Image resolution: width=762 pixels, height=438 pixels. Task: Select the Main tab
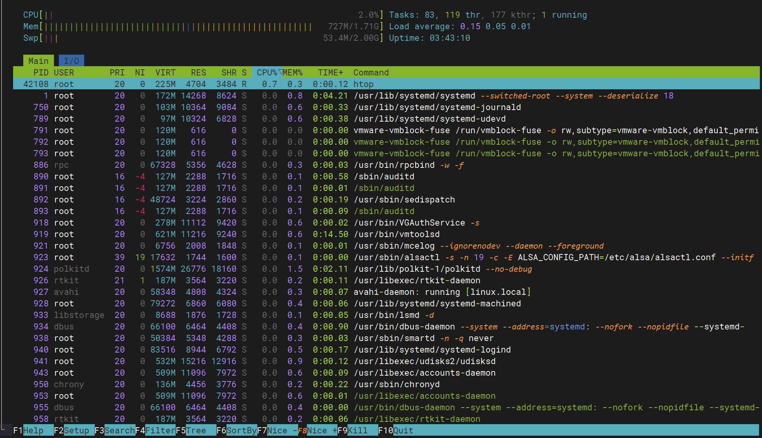tap(38, 61)
